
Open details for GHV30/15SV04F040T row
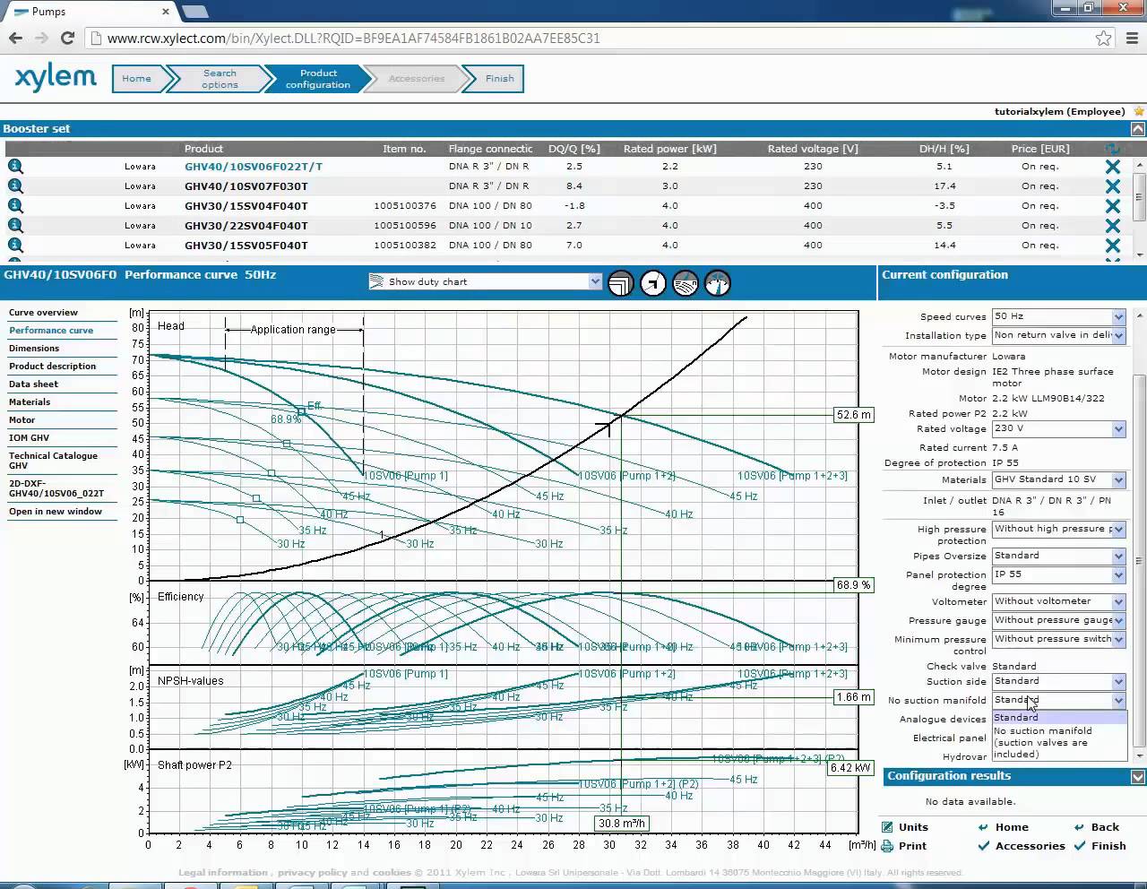click(x=15, y=205)
